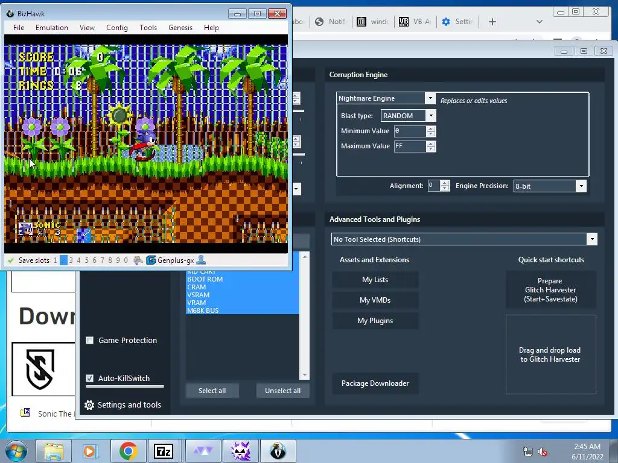Click the memory domain list scrollbar
The image size is (618, 463).
[x=304, y=315]
